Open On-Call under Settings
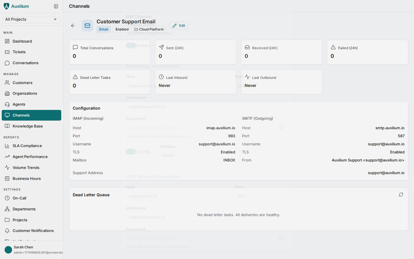The width and height of the screenshot is (414, 259). click(x=7, y=198)
